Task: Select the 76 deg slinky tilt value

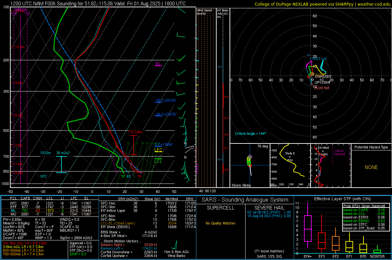Action: [262, 146]
